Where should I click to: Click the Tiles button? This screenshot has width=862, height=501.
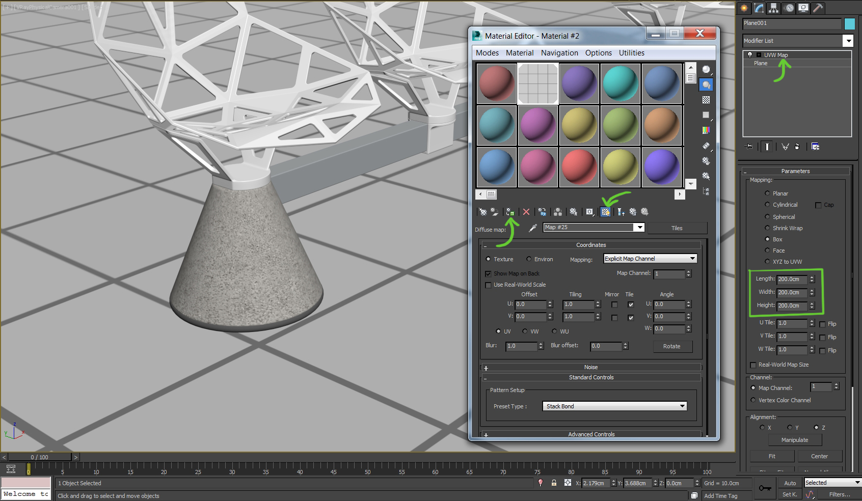click(677, 228)
